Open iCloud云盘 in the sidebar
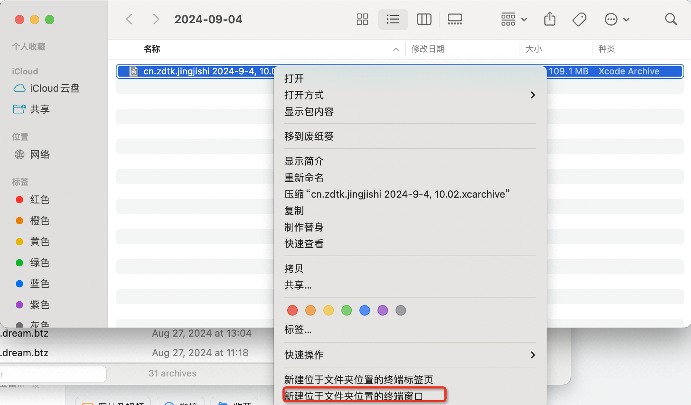691x405 pixels. (55, 88)
